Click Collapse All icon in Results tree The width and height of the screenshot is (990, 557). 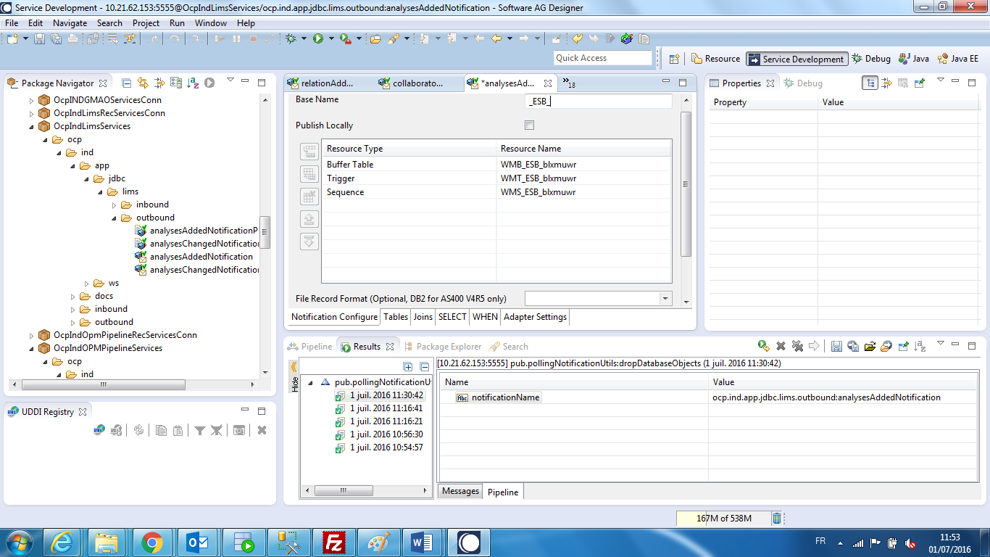tap(424, 367)
